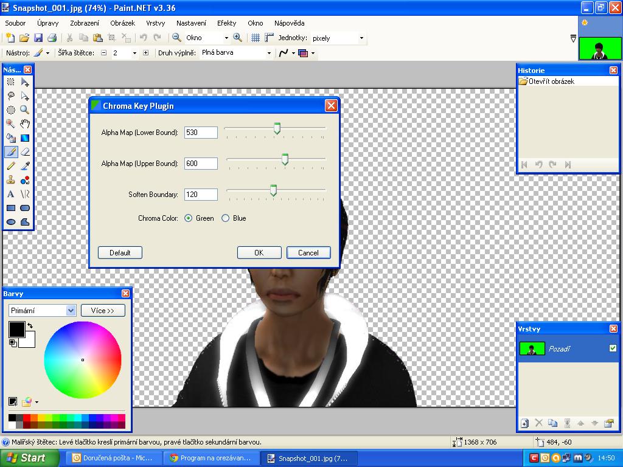This screenshot has height=467, width=623.
Task: Click the Alpha Map Lower Bound field
Action: 201,133
